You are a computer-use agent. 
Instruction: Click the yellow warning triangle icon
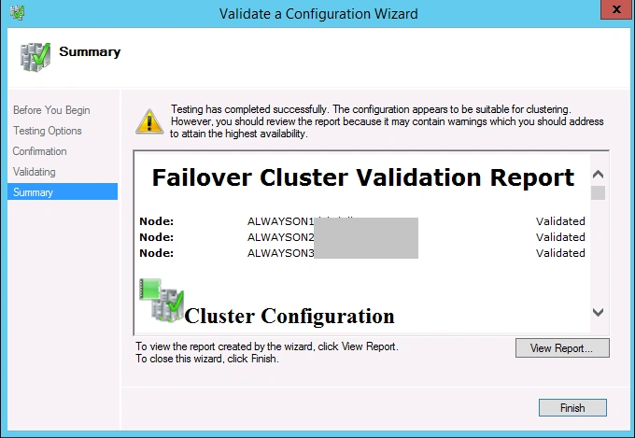coord(149,121)
